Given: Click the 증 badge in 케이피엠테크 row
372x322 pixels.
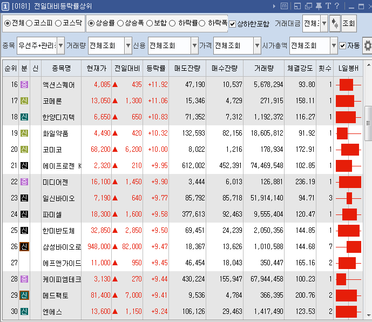Looking at the screenshot, I should (x=24, y=279).
